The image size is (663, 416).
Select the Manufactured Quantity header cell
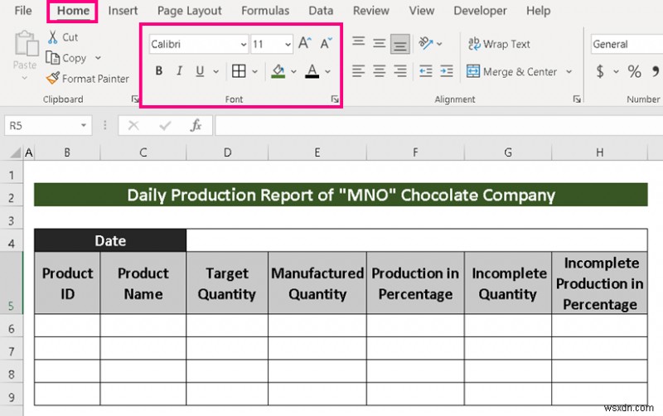point(317,283)
